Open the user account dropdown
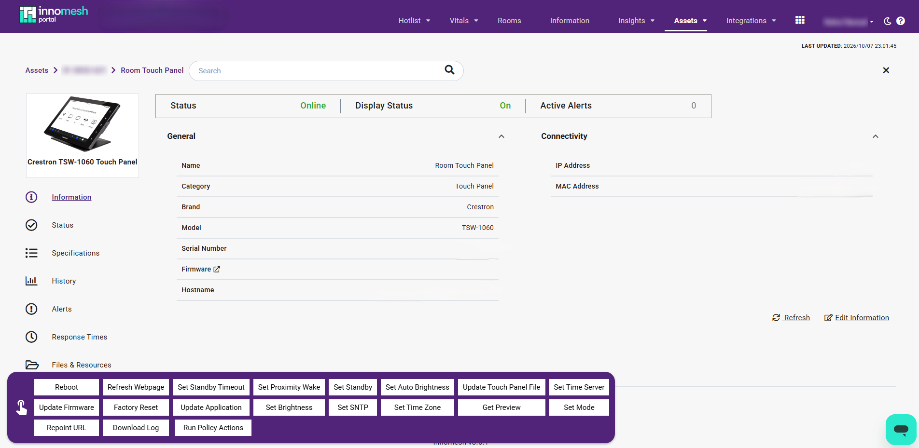The height and width of the screenshot is (448, 919). click(x=849, y=22)
